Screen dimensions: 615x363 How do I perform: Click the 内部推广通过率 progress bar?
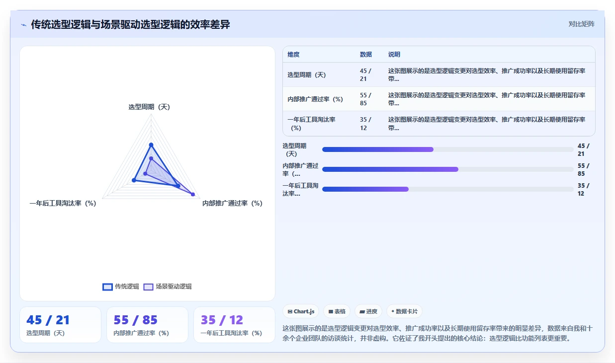pyautogui.click(x=447, y=169)
